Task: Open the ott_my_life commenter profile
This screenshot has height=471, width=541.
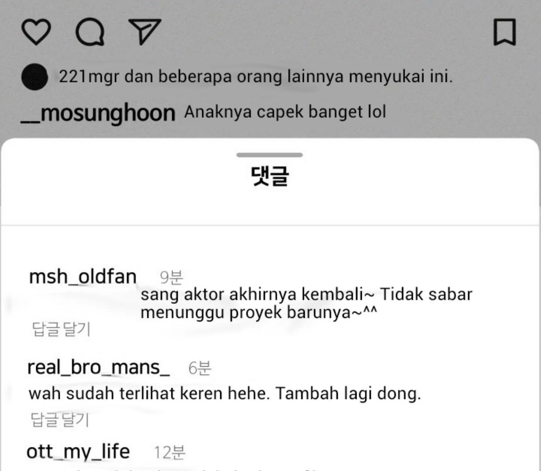Action: pos(78,451)
